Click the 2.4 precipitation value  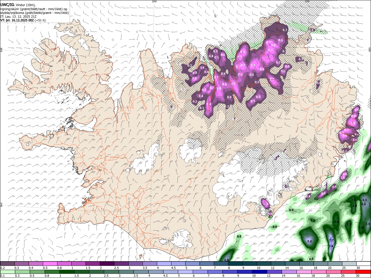[x=354, y=206]
